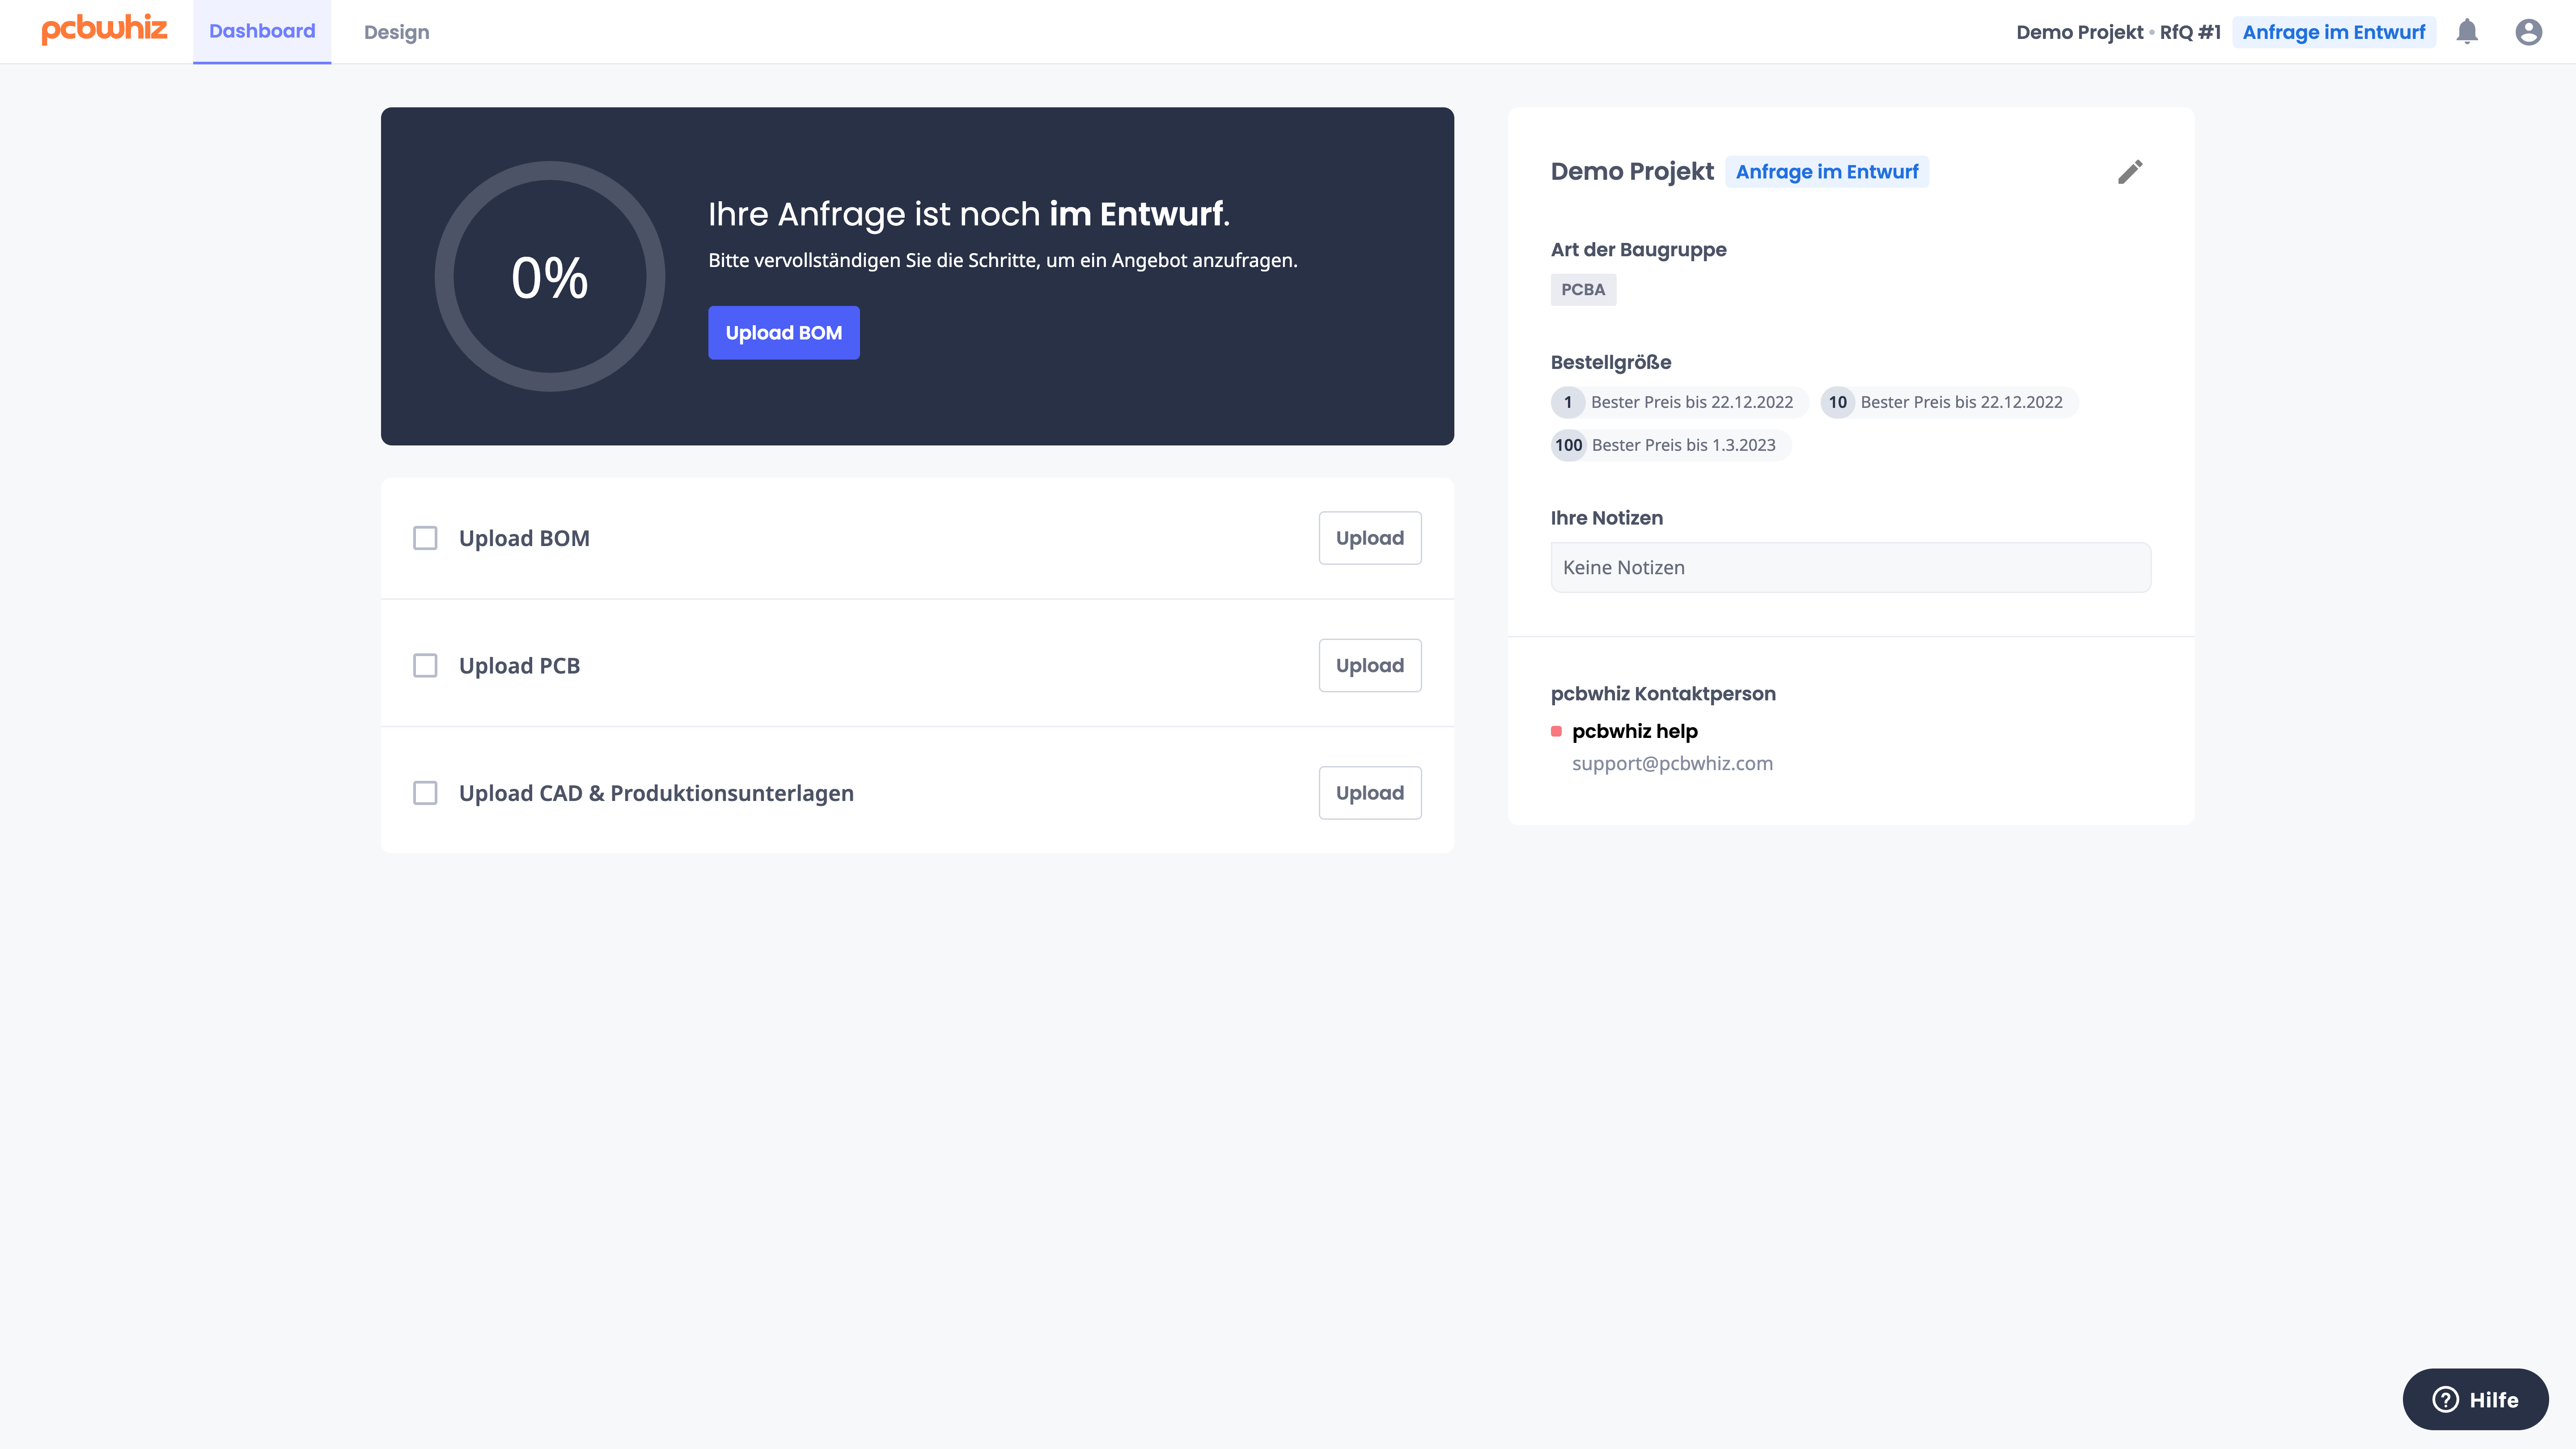Viewport: 2576px width, 1449px height.
Task: Open the user account avatar icon
Action: (2528, 32)
